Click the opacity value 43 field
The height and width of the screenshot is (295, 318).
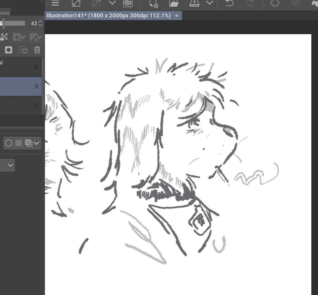34,24
